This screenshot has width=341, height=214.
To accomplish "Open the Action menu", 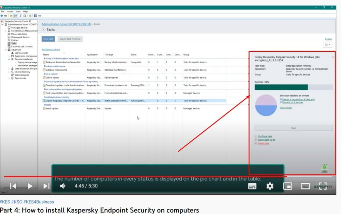I will pyautogui.click(x=10, y=12).
